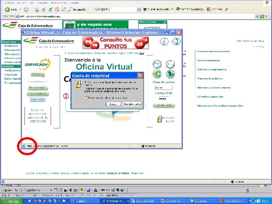Click the Consulta tus PUNTOS banner

116,43
